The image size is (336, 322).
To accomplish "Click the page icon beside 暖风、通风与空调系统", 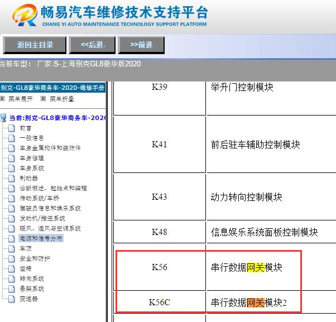I will [x=12, y=228].
